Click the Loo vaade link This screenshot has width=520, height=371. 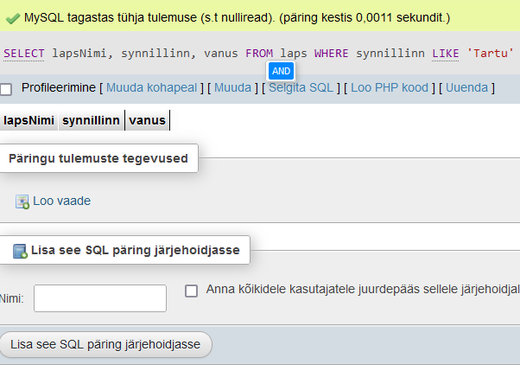tap(61, 201)
